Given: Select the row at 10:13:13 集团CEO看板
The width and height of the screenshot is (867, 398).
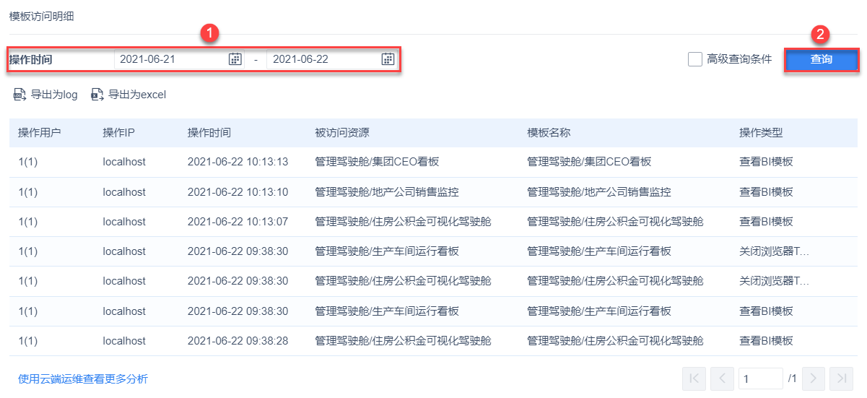Looking at the screenshot, I should pos(433,162).
